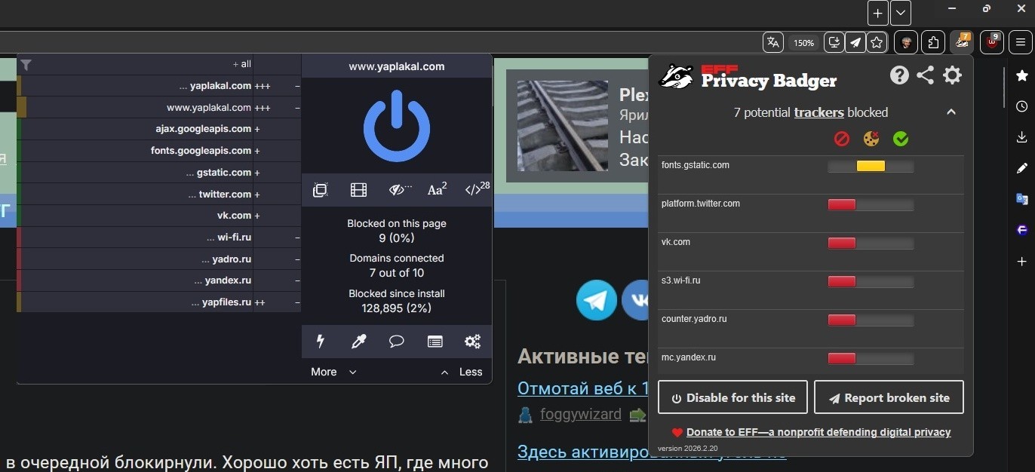
Task: Click the 150% zoom level indicator
Action: [803, 43]
